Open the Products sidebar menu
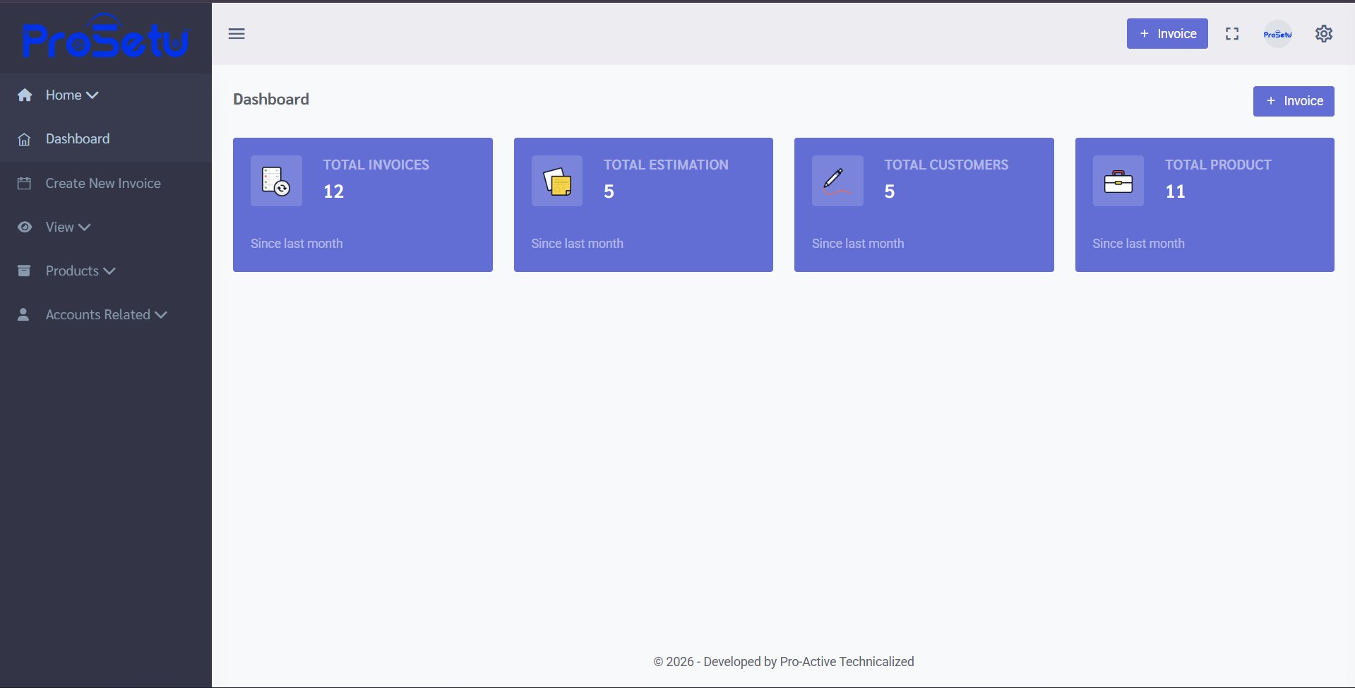Screen dimensions: 1355x688 pos(106,271)
